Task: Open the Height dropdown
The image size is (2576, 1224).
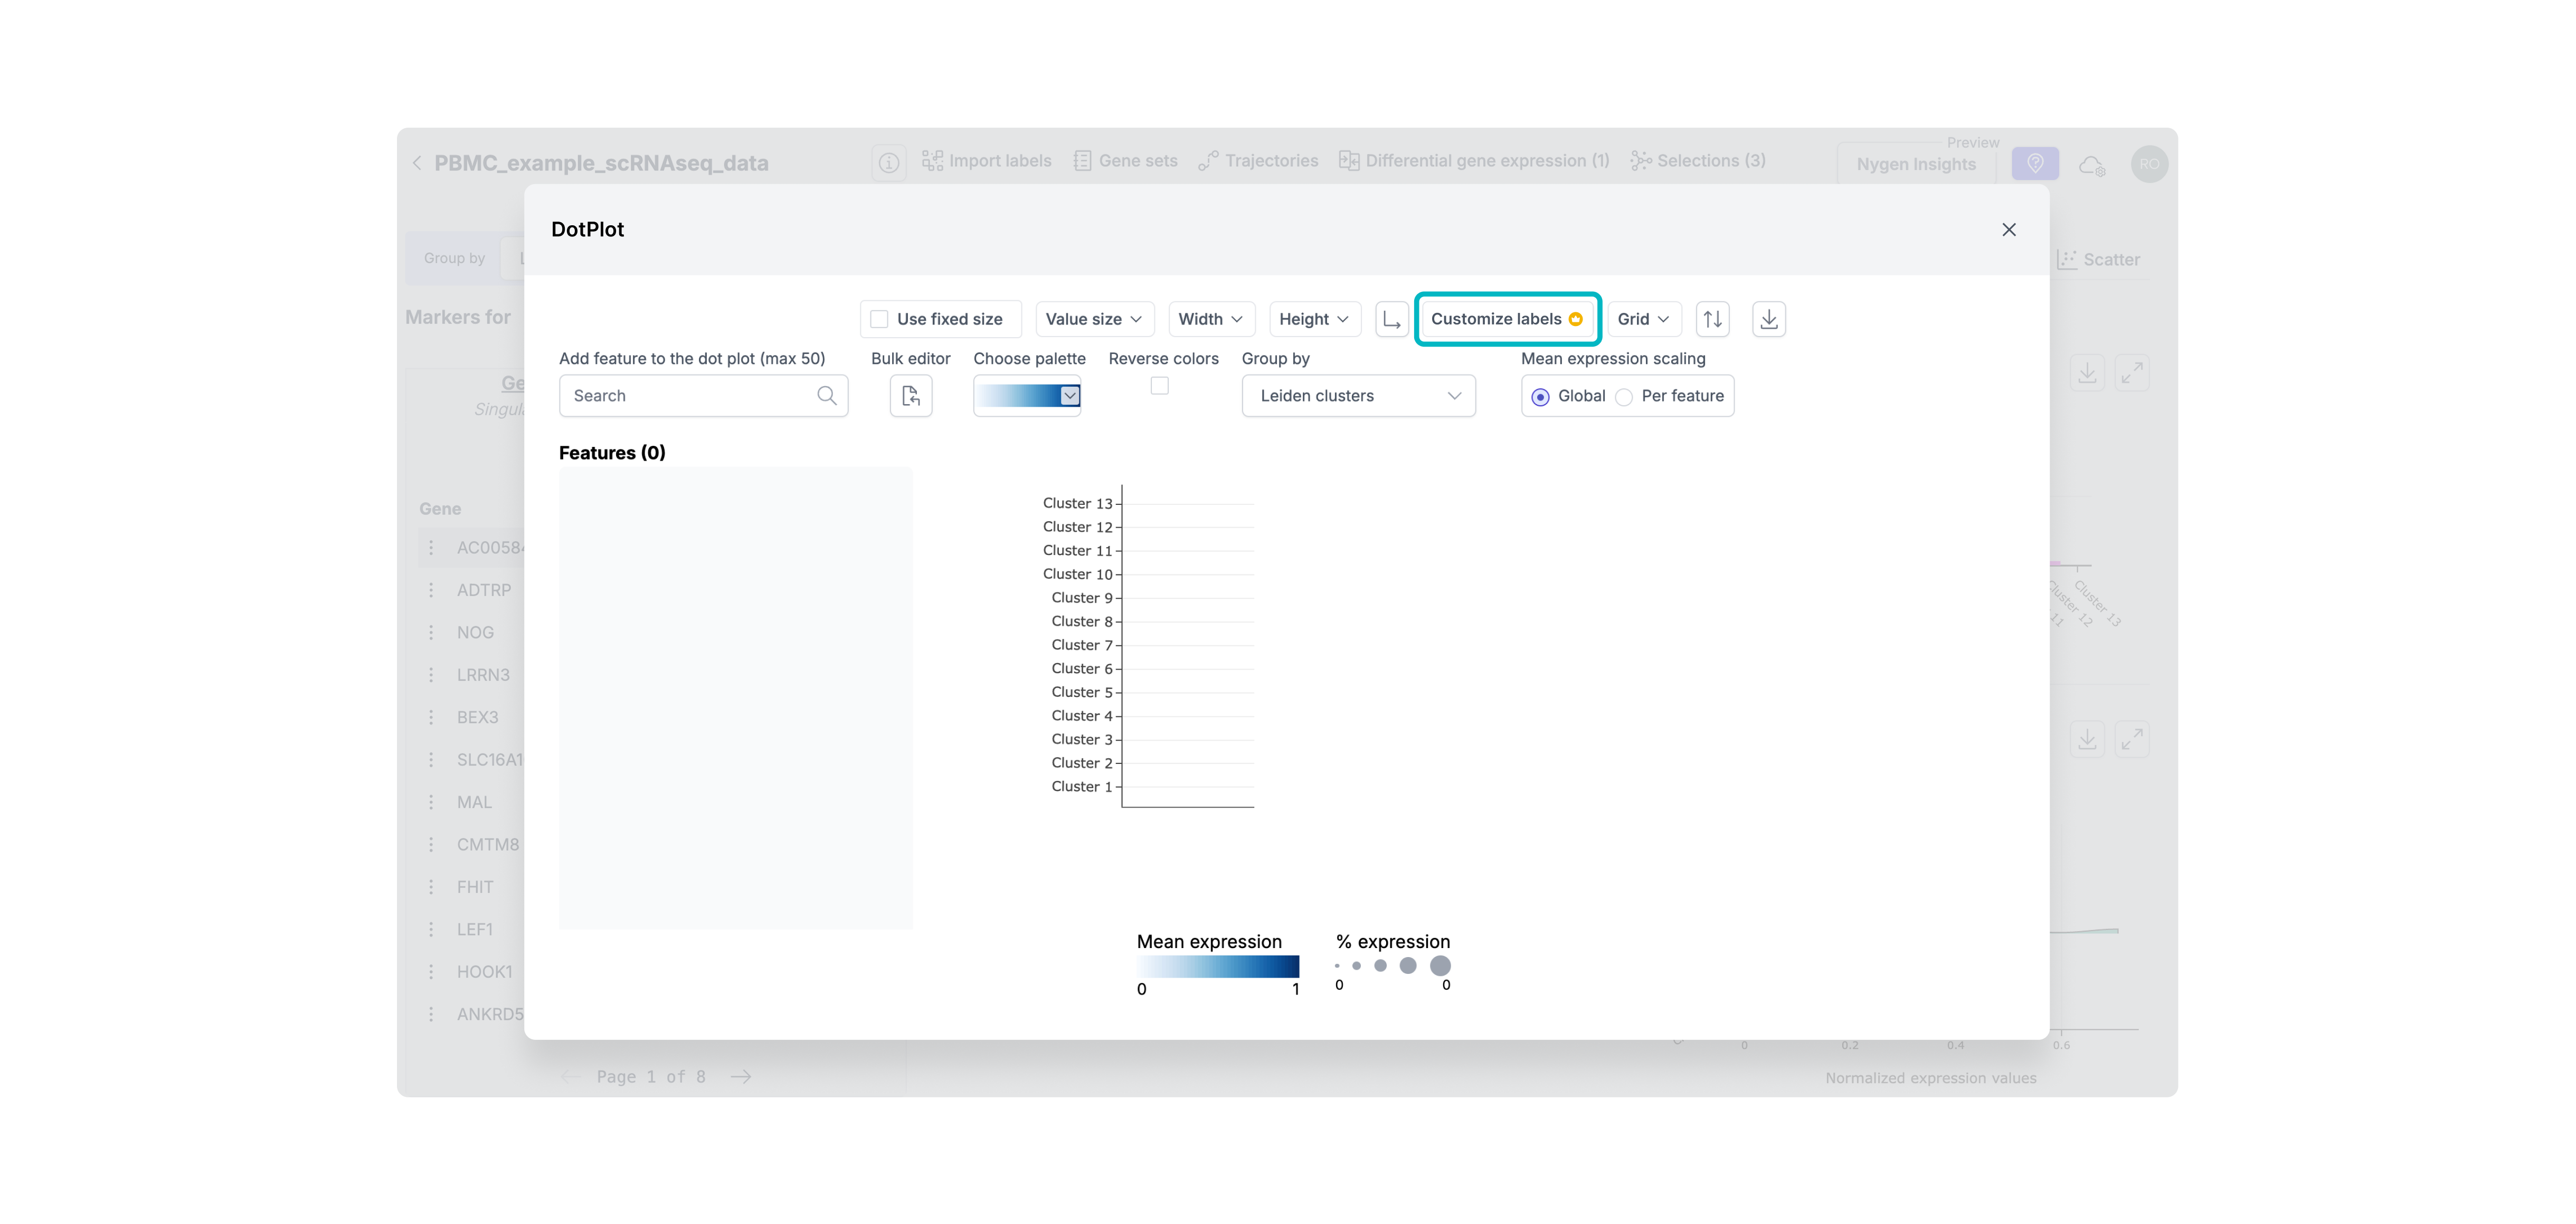Action: 1313,319
